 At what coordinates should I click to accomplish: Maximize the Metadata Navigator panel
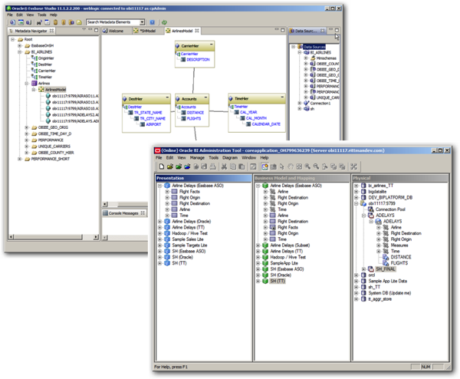[x=97, y=30]
